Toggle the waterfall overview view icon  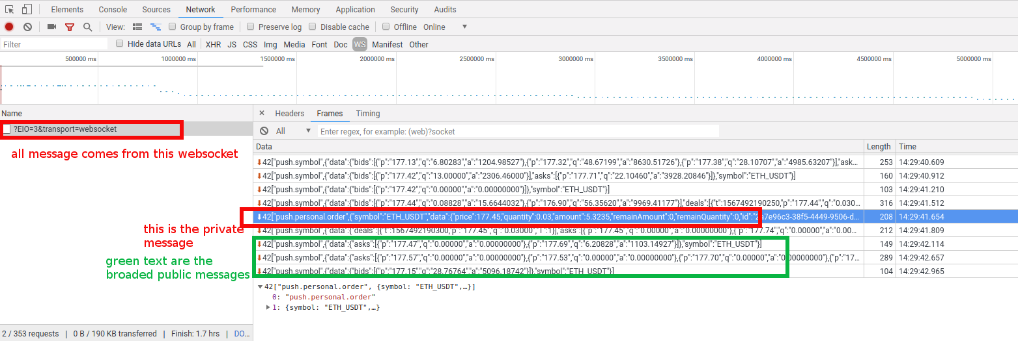coord(156,27)
